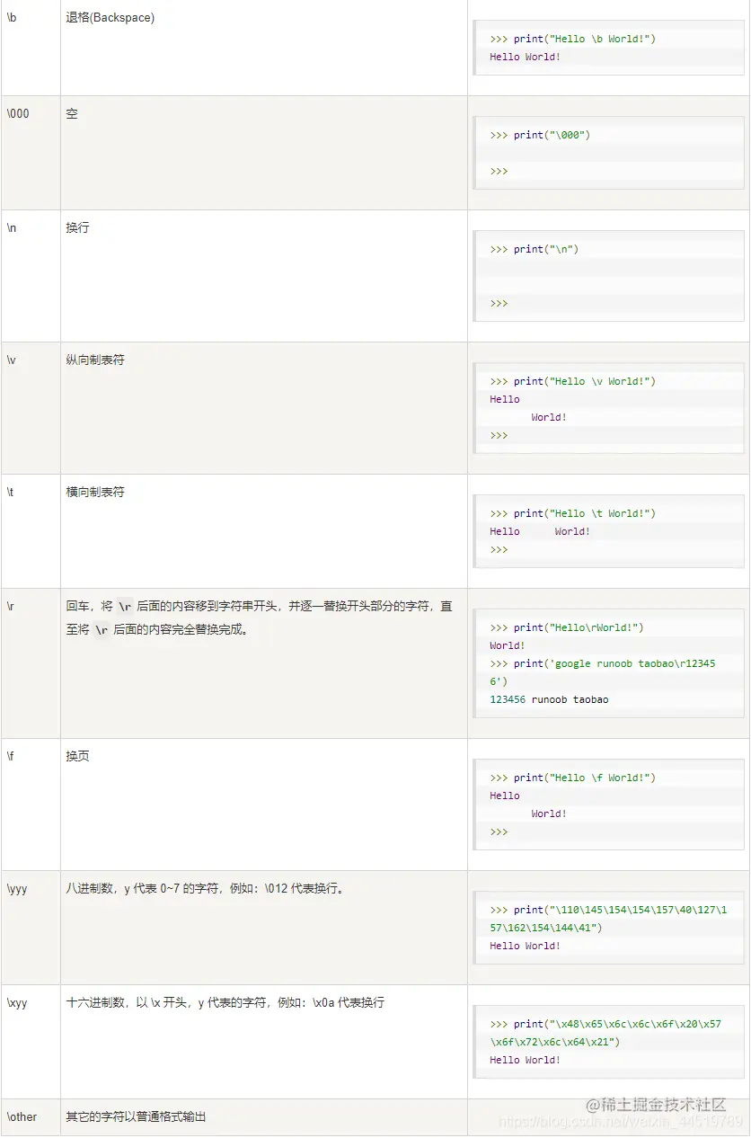Click the \v escape character cell
The height and width of the screenshot is (1138, 751).
coord(31,408)
